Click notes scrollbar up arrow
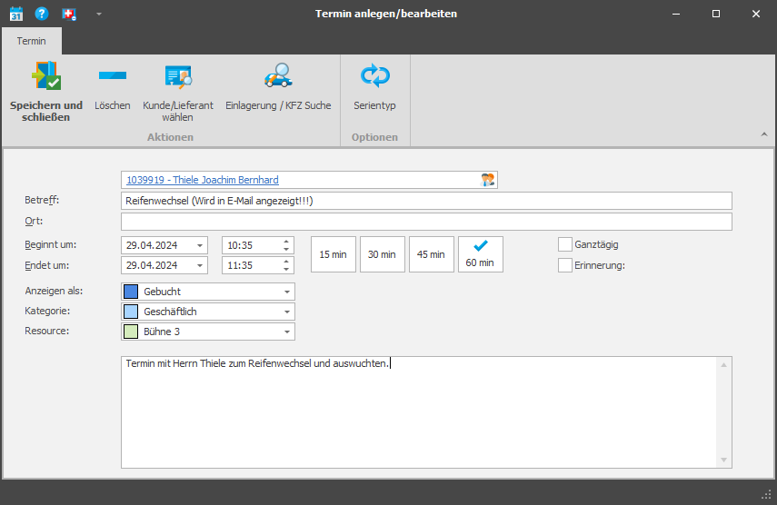This screenshot has width=777, height=505. 723,365
